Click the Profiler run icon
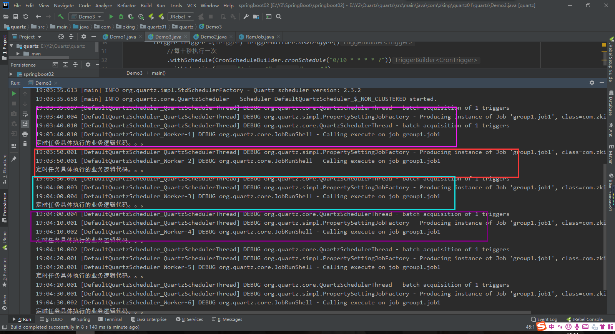The width and height of the screenshot is (615, 334). click(x=141, y=17)
